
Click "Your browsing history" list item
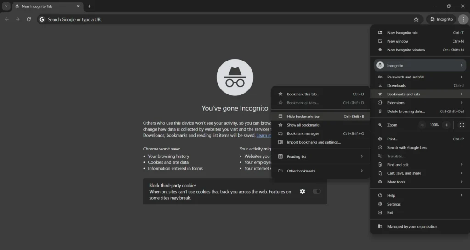pyautogui.click(x=168, y=156)
